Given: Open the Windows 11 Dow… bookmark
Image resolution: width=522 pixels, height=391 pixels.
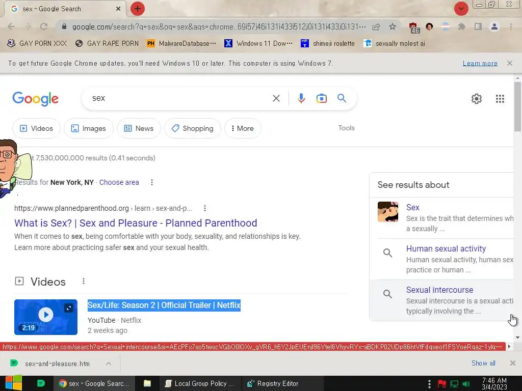Looking at the screenshot, I should coord(258,44).
